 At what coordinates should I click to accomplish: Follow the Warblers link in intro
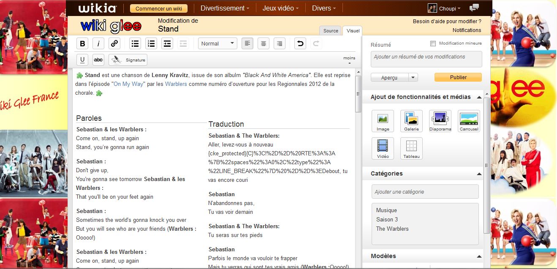(176, 84)
